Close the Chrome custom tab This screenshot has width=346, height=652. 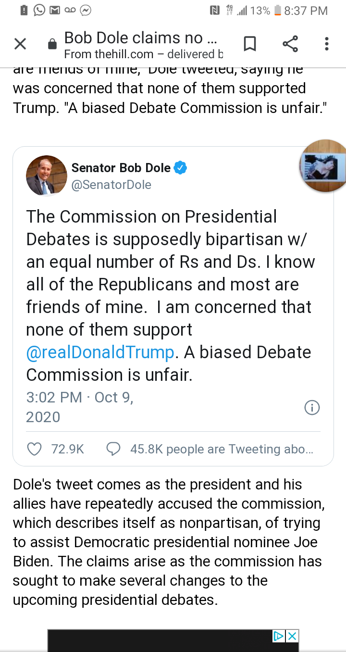20,44
